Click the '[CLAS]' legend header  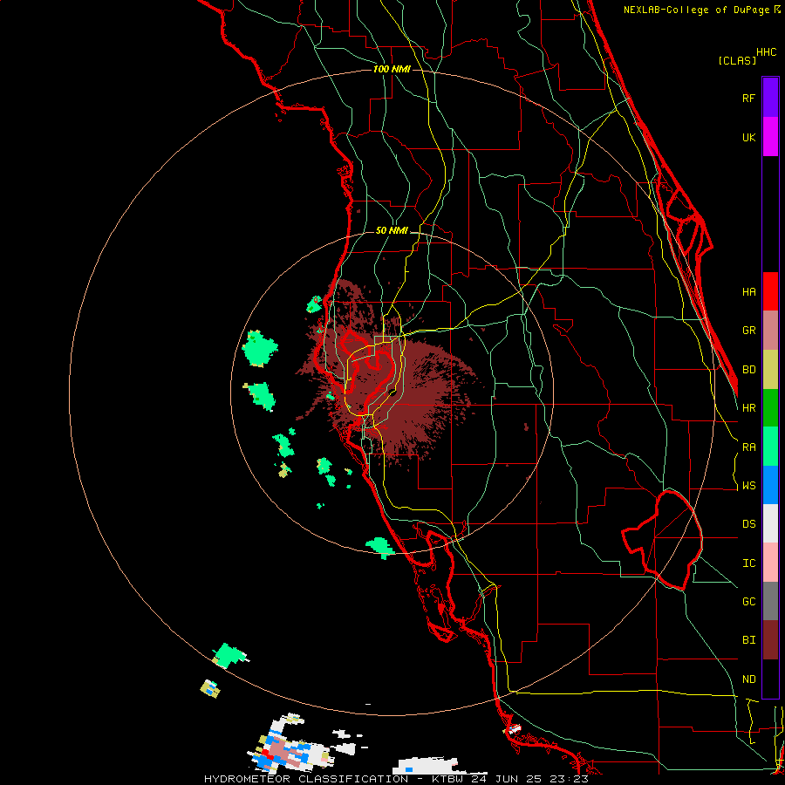click(x=737, y=60)
